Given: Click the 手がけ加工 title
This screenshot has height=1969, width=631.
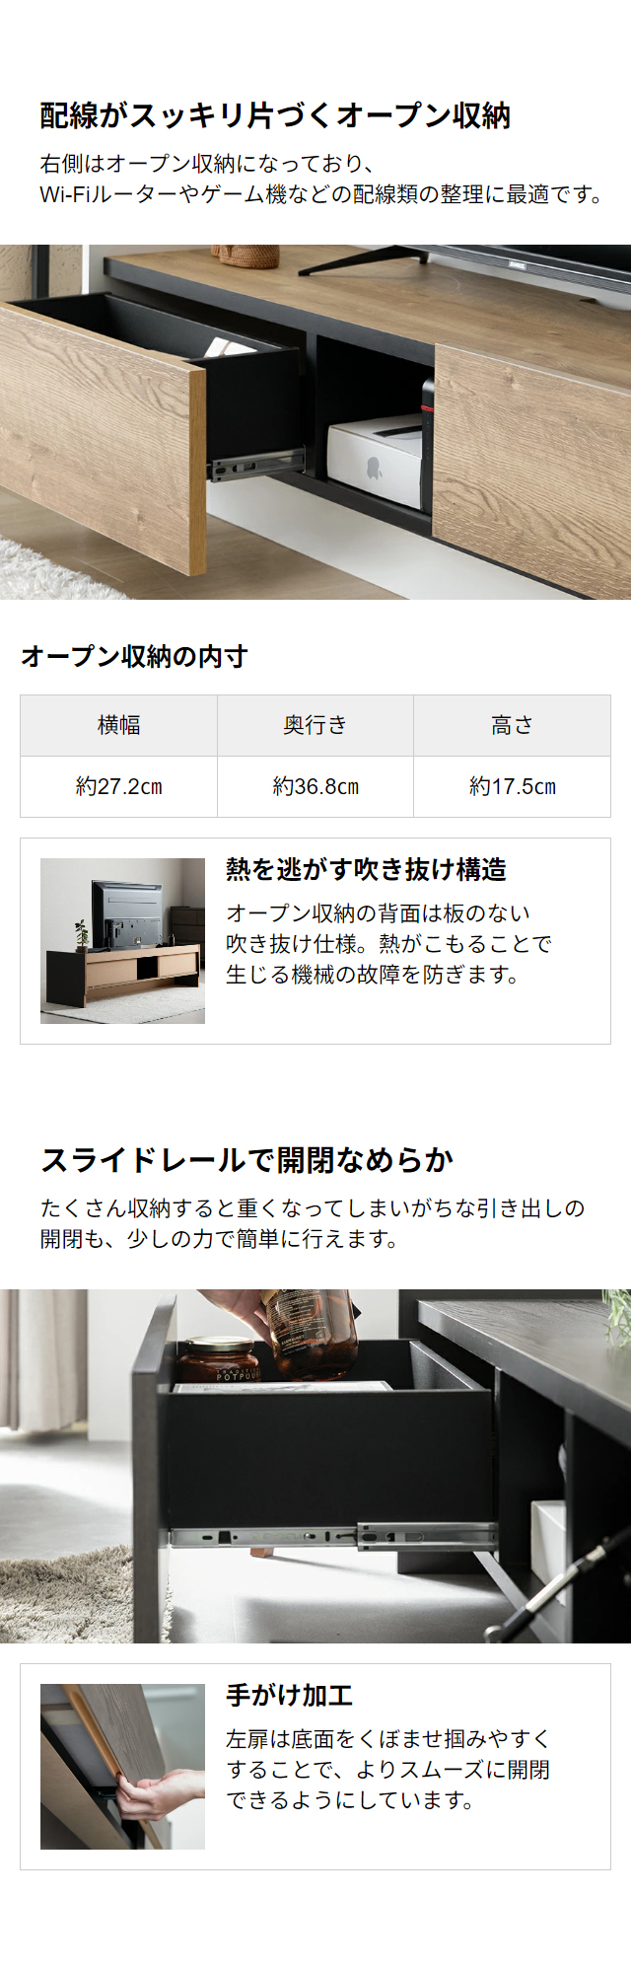Looking at the screenshot, I should [289, 1695].
